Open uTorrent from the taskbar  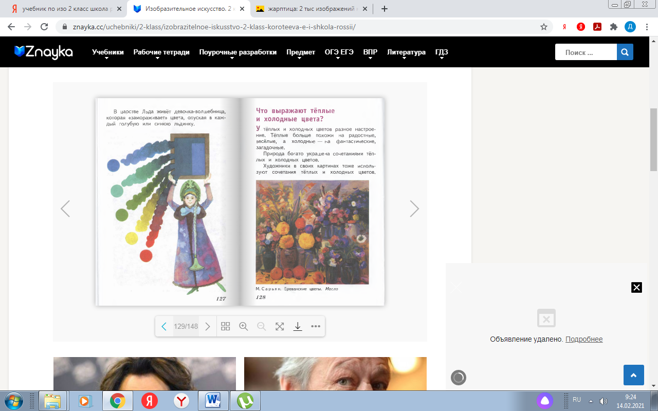pyautogui.click(x=244, y=401)
